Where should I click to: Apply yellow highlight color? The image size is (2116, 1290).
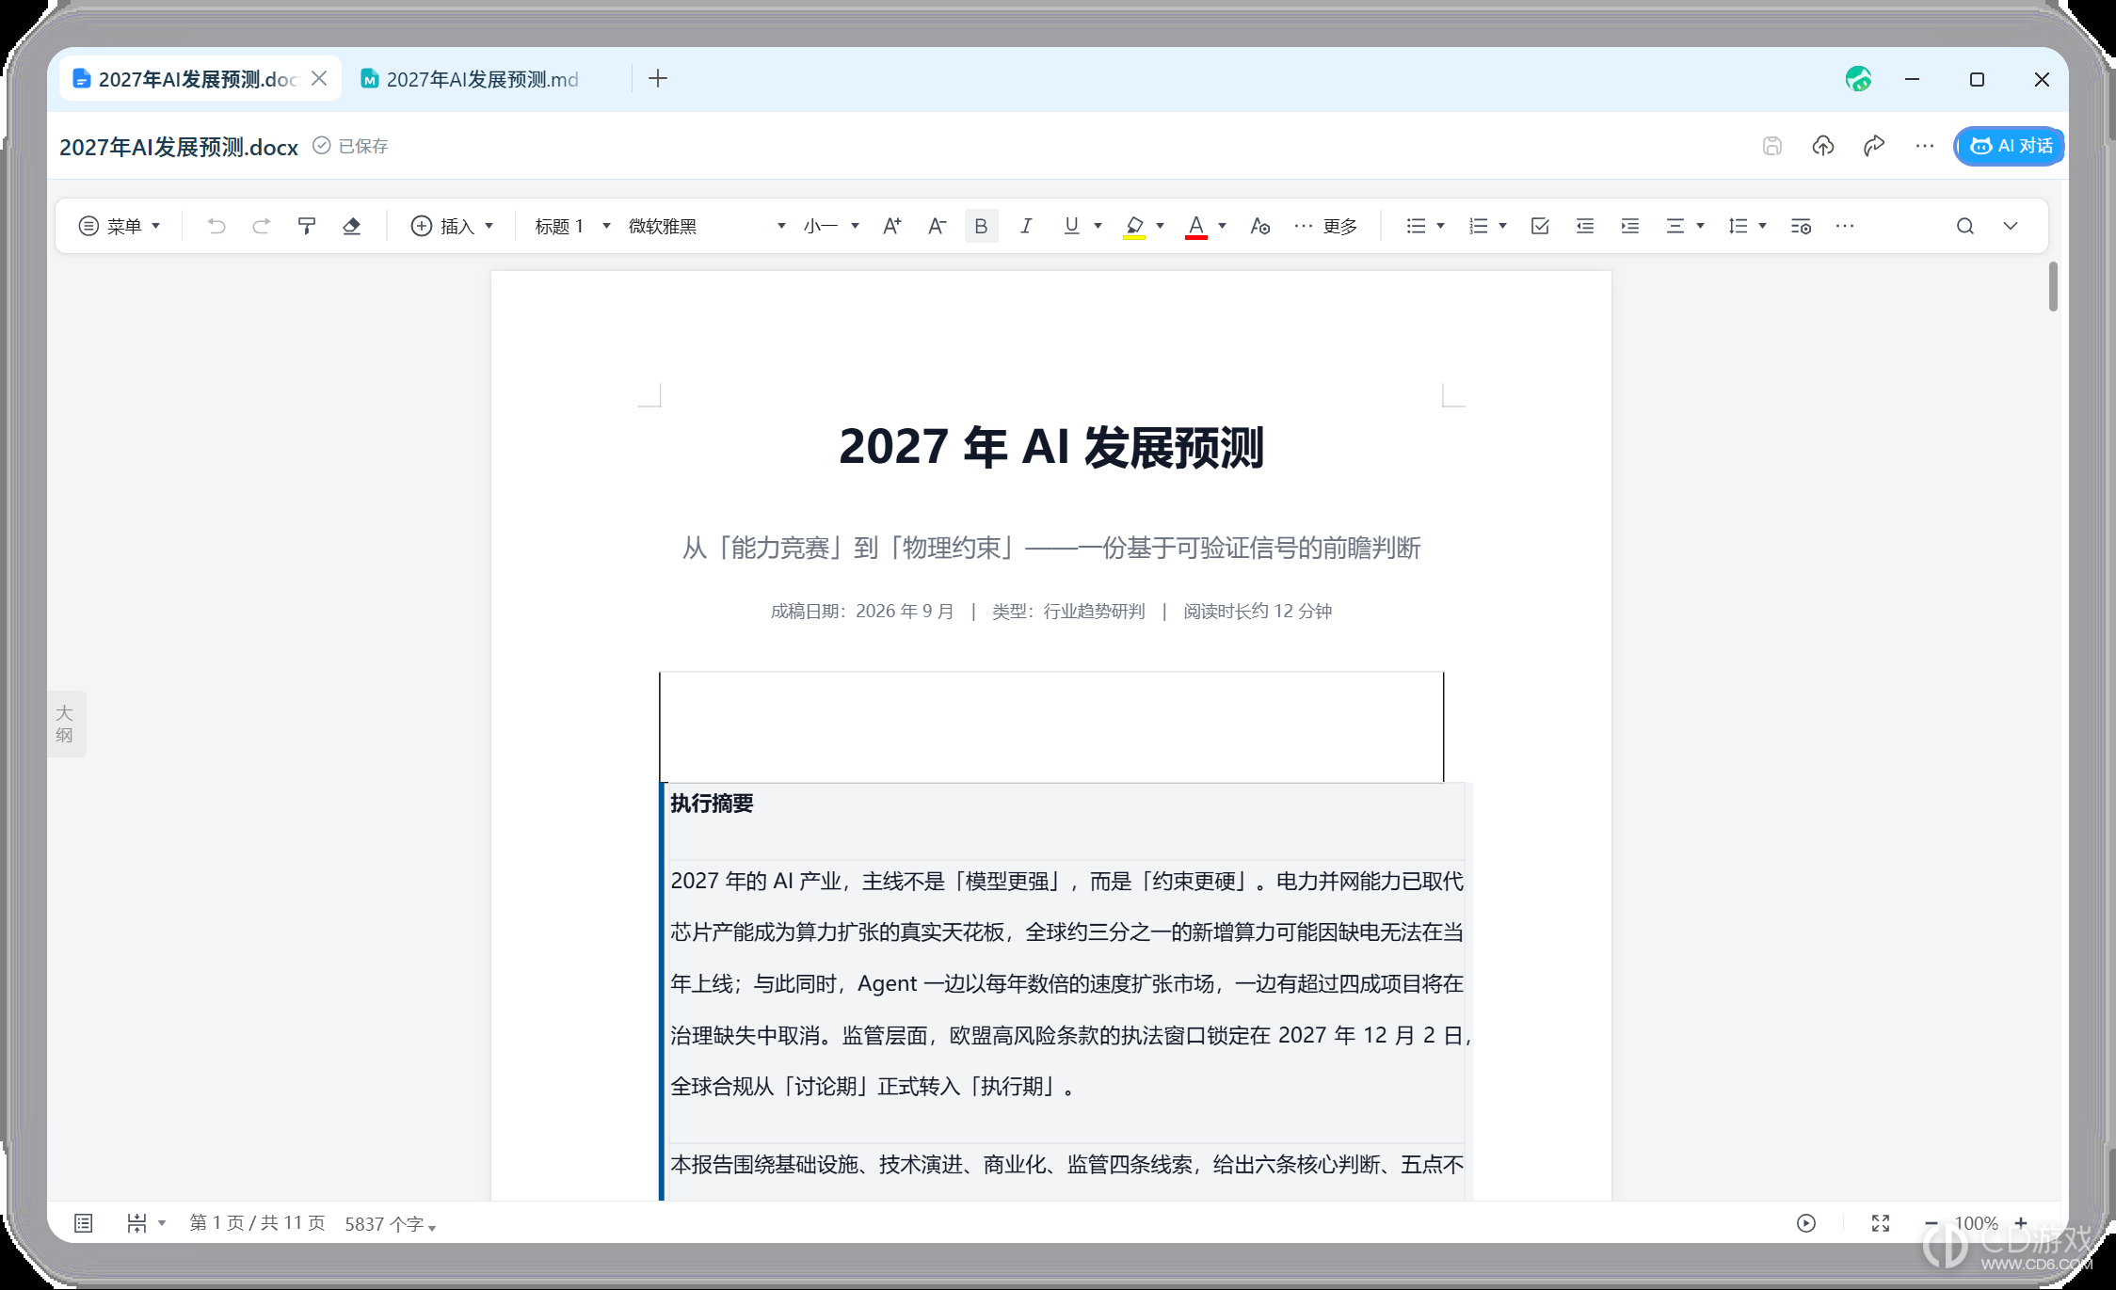point(1134,226)
